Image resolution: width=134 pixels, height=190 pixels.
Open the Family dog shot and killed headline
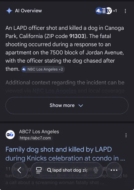tap(65, 154)
